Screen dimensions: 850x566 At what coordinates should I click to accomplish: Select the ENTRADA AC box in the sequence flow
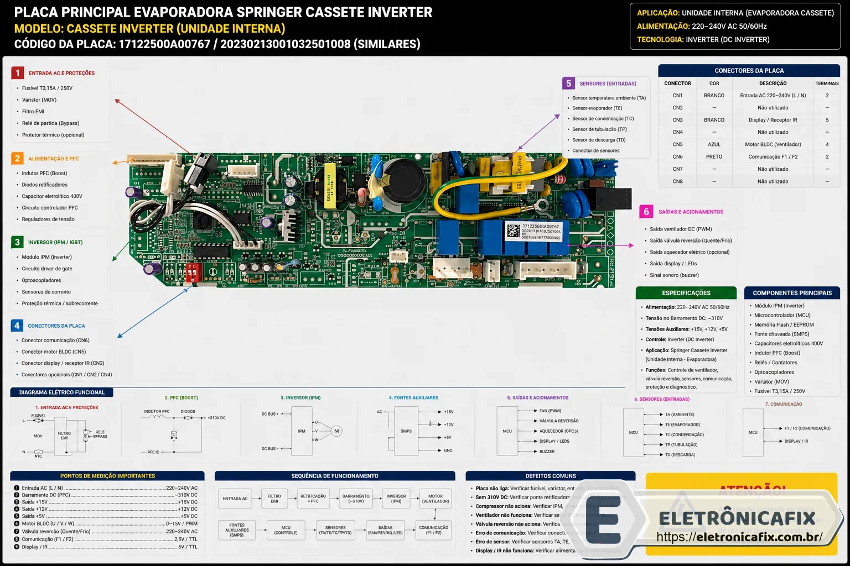click(235, 499)
